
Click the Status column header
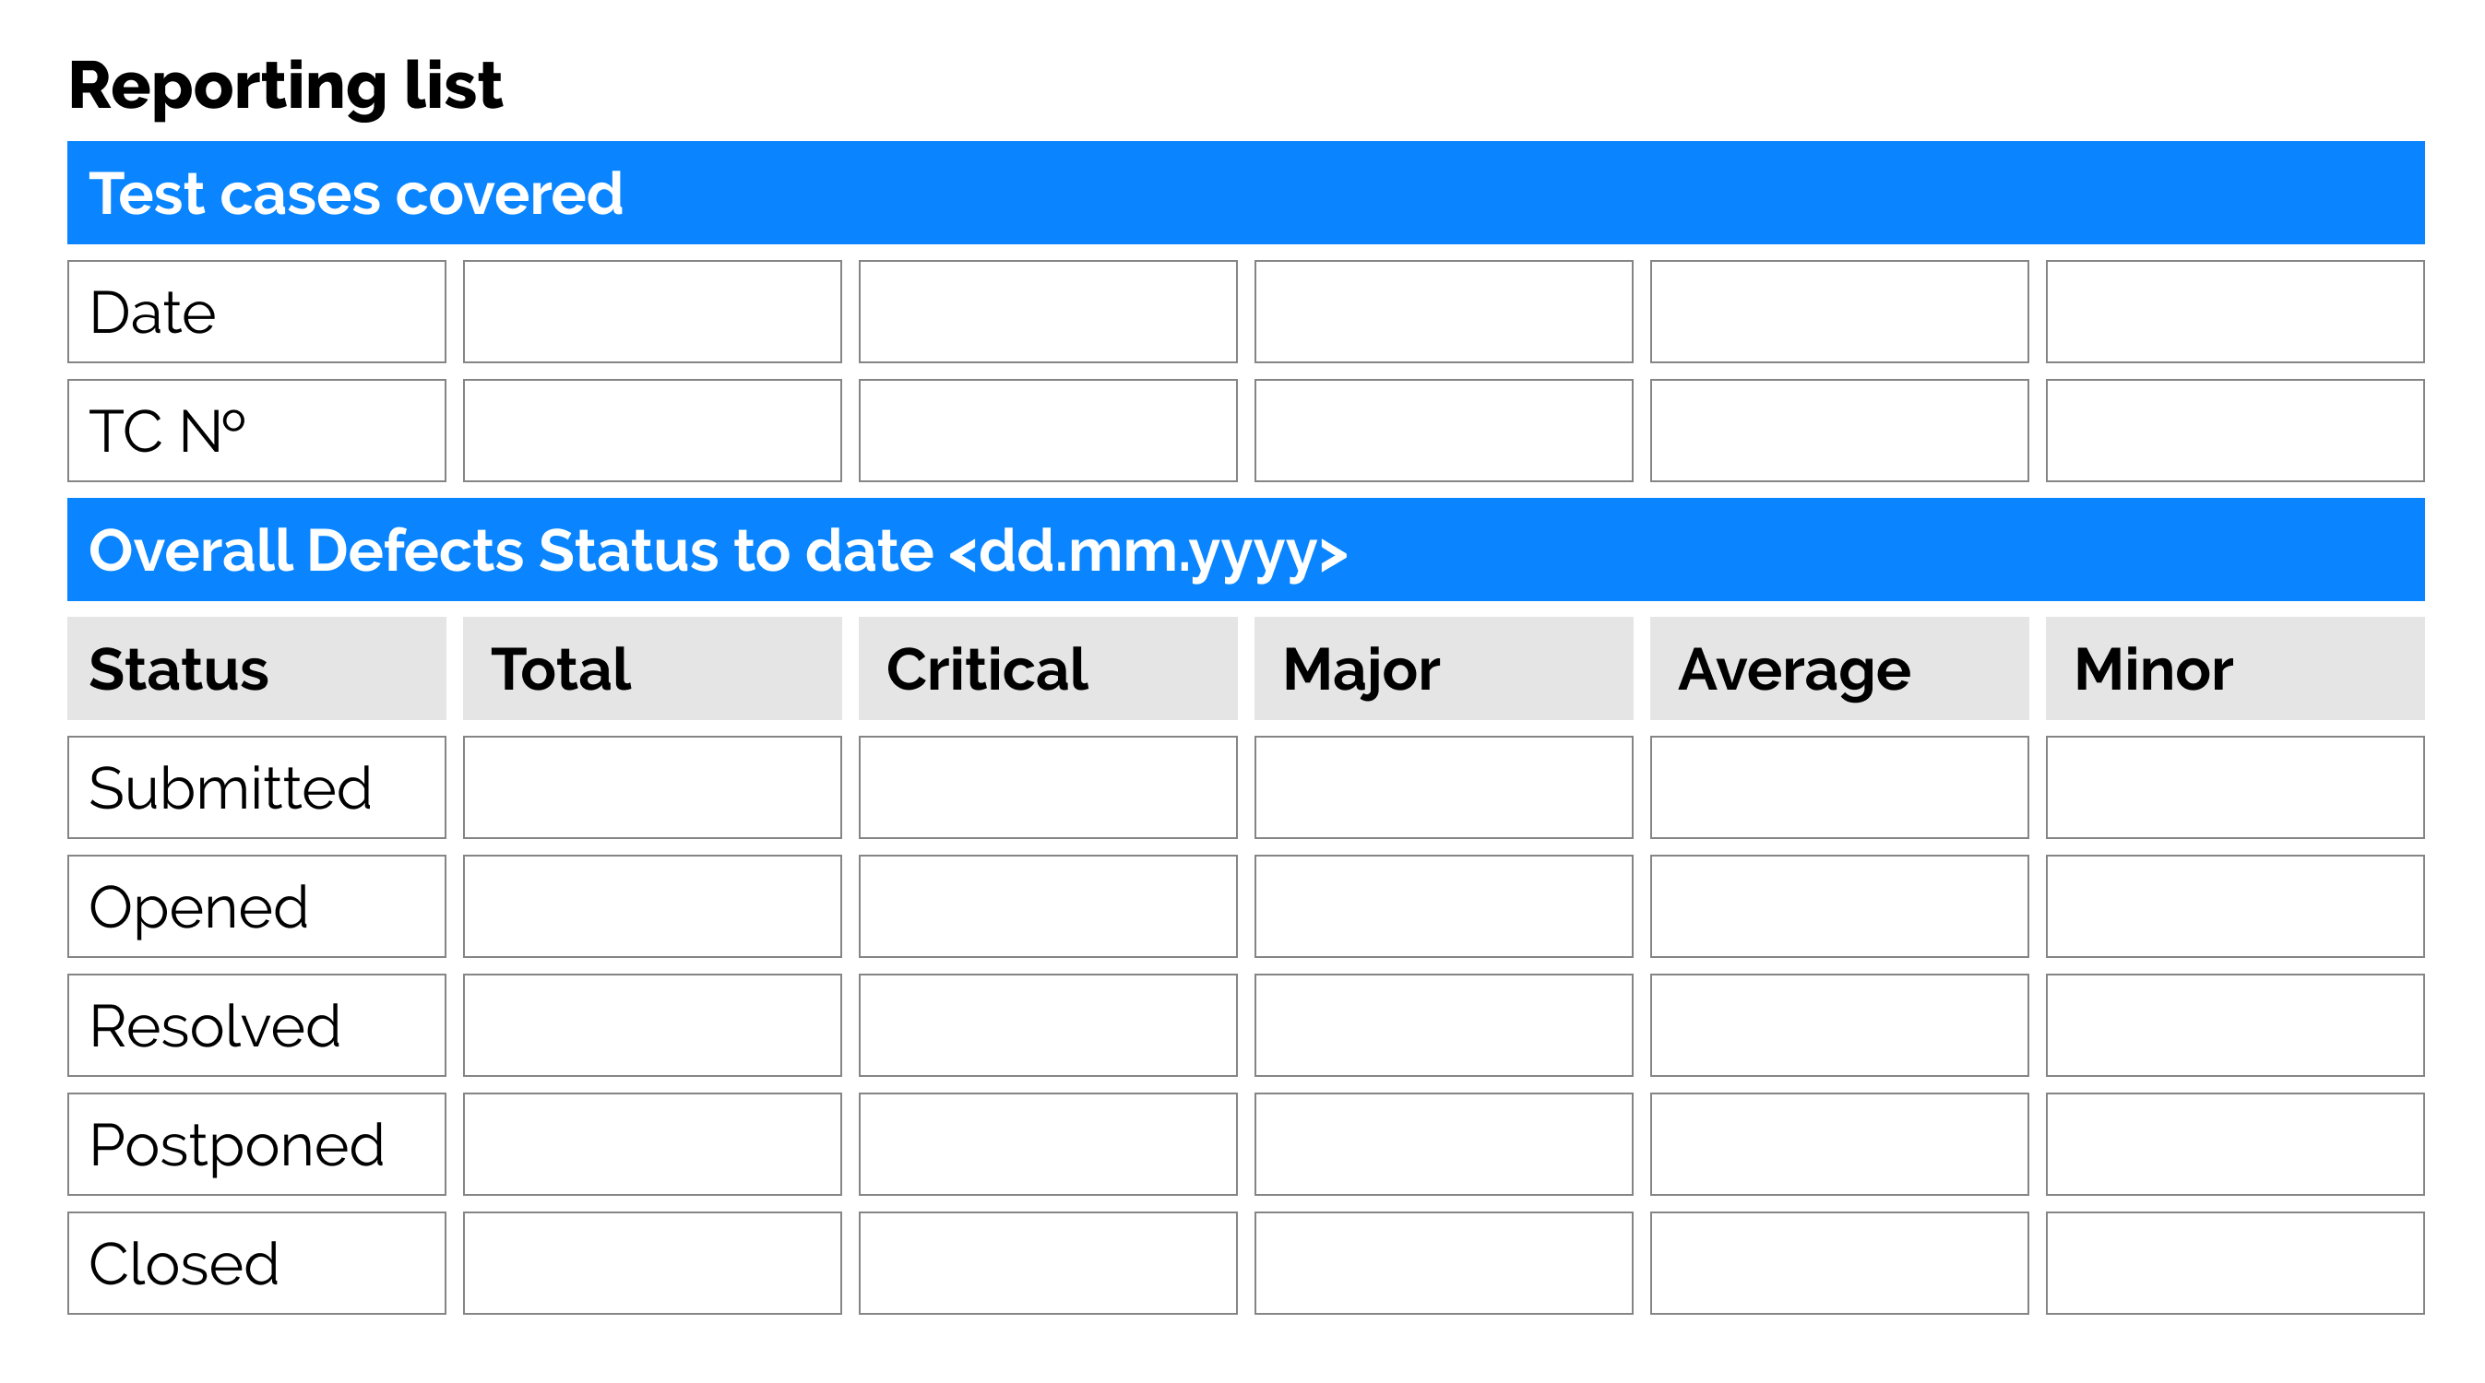click(x=256, y=668)
